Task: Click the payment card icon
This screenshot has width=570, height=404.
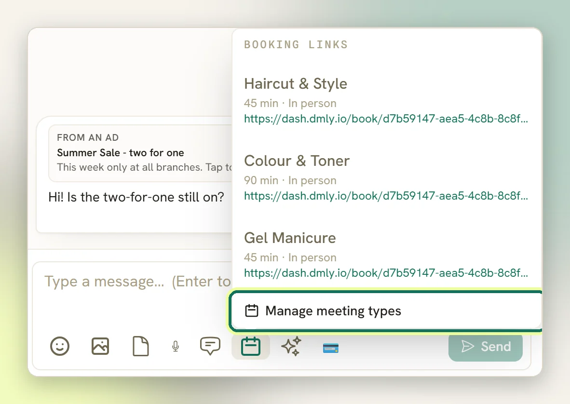Action: (x=331, y=348)
